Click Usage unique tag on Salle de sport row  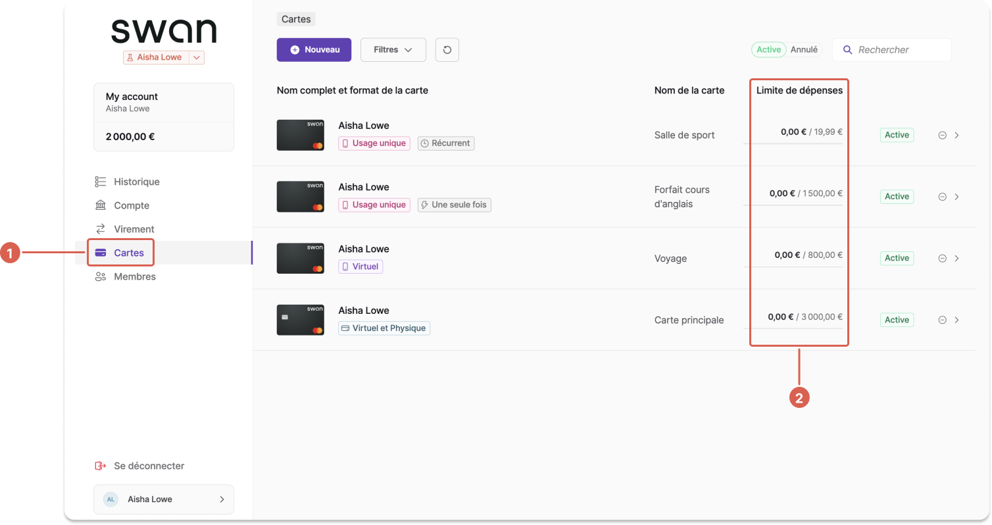click(374, 143)
